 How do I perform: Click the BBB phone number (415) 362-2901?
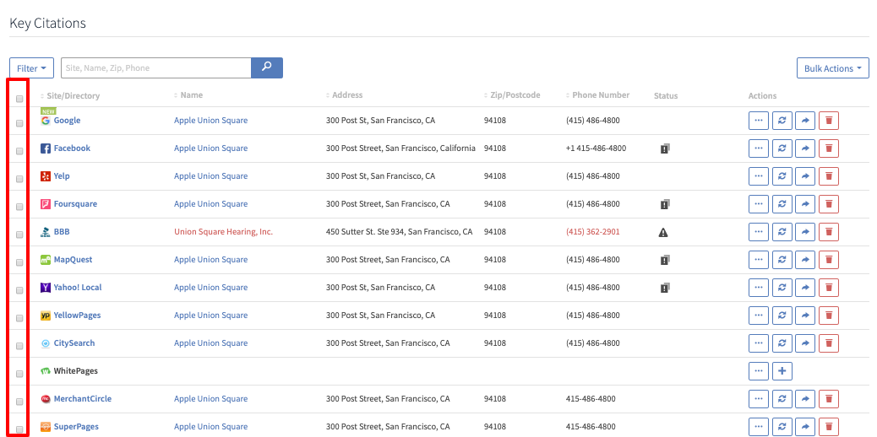coord(593,231)
